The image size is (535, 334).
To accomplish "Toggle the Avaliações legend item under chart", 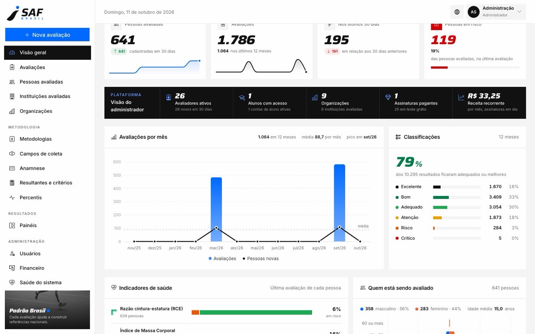I will click(222, 259).
